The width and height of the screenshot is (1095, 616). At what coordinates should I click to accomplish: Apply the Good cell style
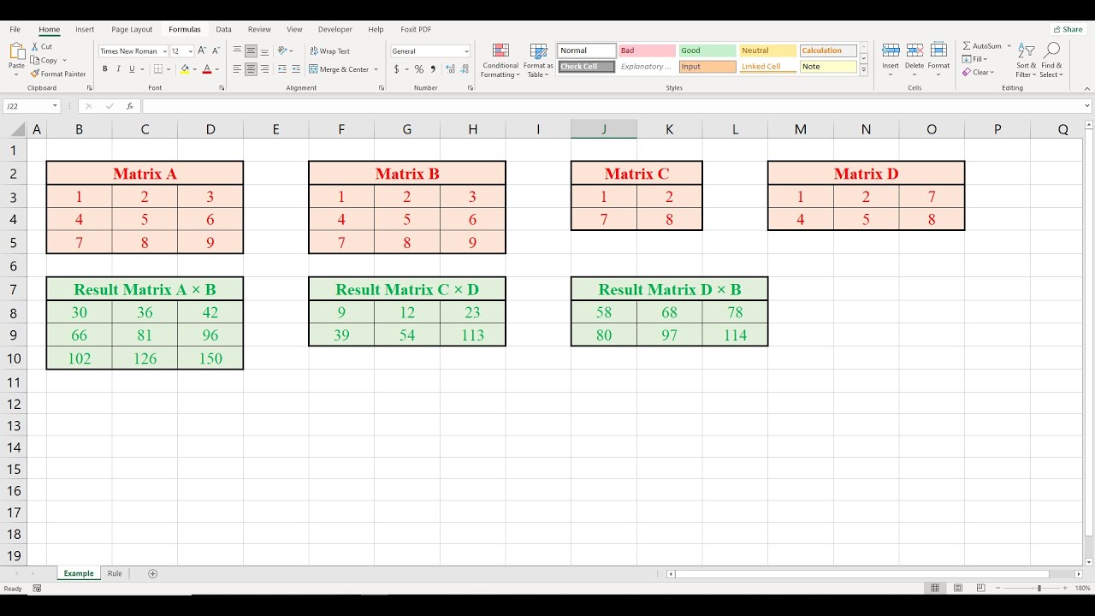tap(707, 50)
